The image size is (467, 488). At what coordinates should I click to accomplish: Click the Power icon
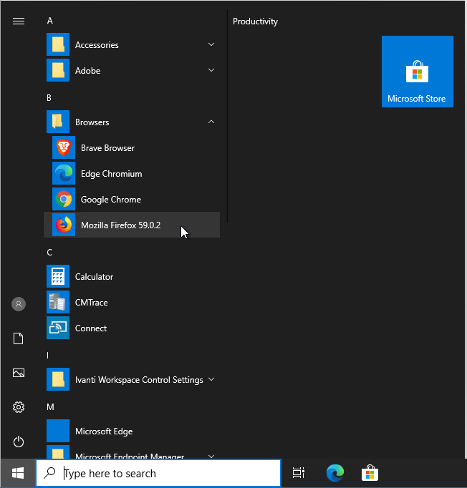tap(19, 441)
